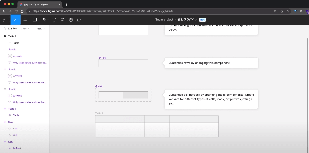
Task: Click the share page icon in address bar
Action: [282, 11]
